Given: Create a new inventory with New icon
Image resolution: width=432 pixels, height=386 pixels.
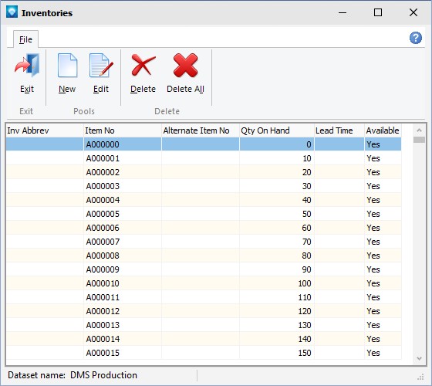Looking at the screenshot, I should click(67, 66).
